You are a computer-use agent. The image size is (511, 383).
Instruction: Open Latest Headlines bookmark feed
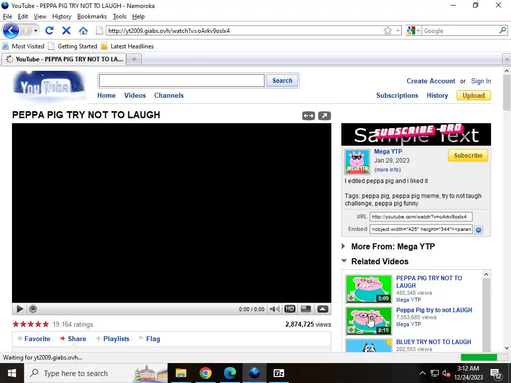tap(127, 46)
